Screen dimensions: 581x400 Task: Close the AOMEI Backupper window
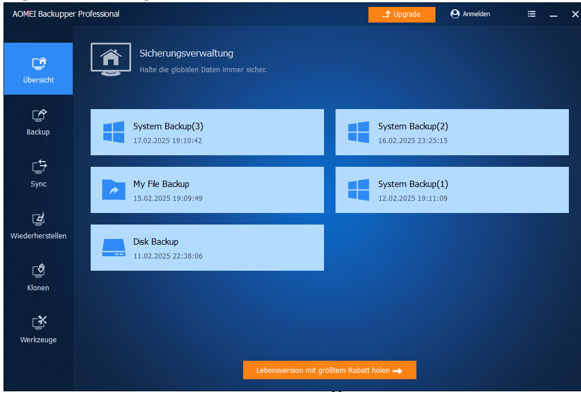575,14
